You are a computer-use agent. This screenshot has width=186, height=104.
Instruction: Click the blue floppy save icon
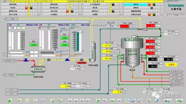coord(134,101)
